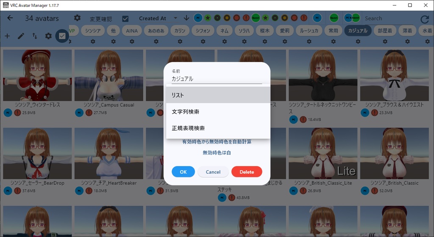The height and width of the screenshot is (237, 434).
Task: Confirm with the OK button
Action: [183, 172]
